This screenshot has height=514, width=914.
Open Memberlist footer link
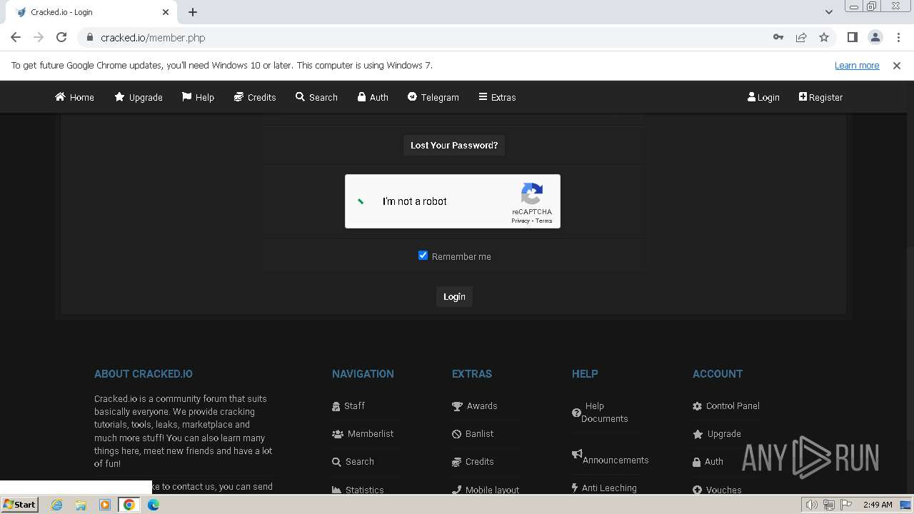point(363,433)
